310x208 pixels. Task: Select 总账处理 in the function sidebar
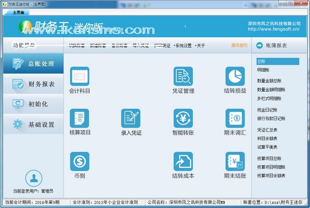coord(33,64)
